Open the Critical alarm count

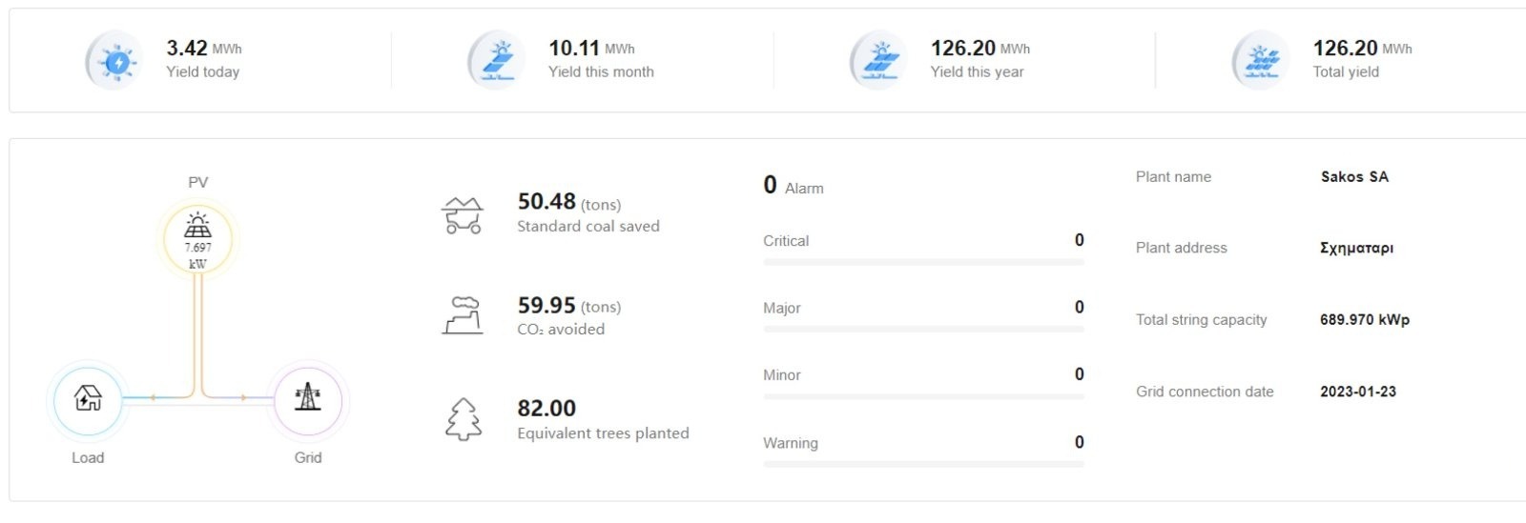pos(1079,240)
